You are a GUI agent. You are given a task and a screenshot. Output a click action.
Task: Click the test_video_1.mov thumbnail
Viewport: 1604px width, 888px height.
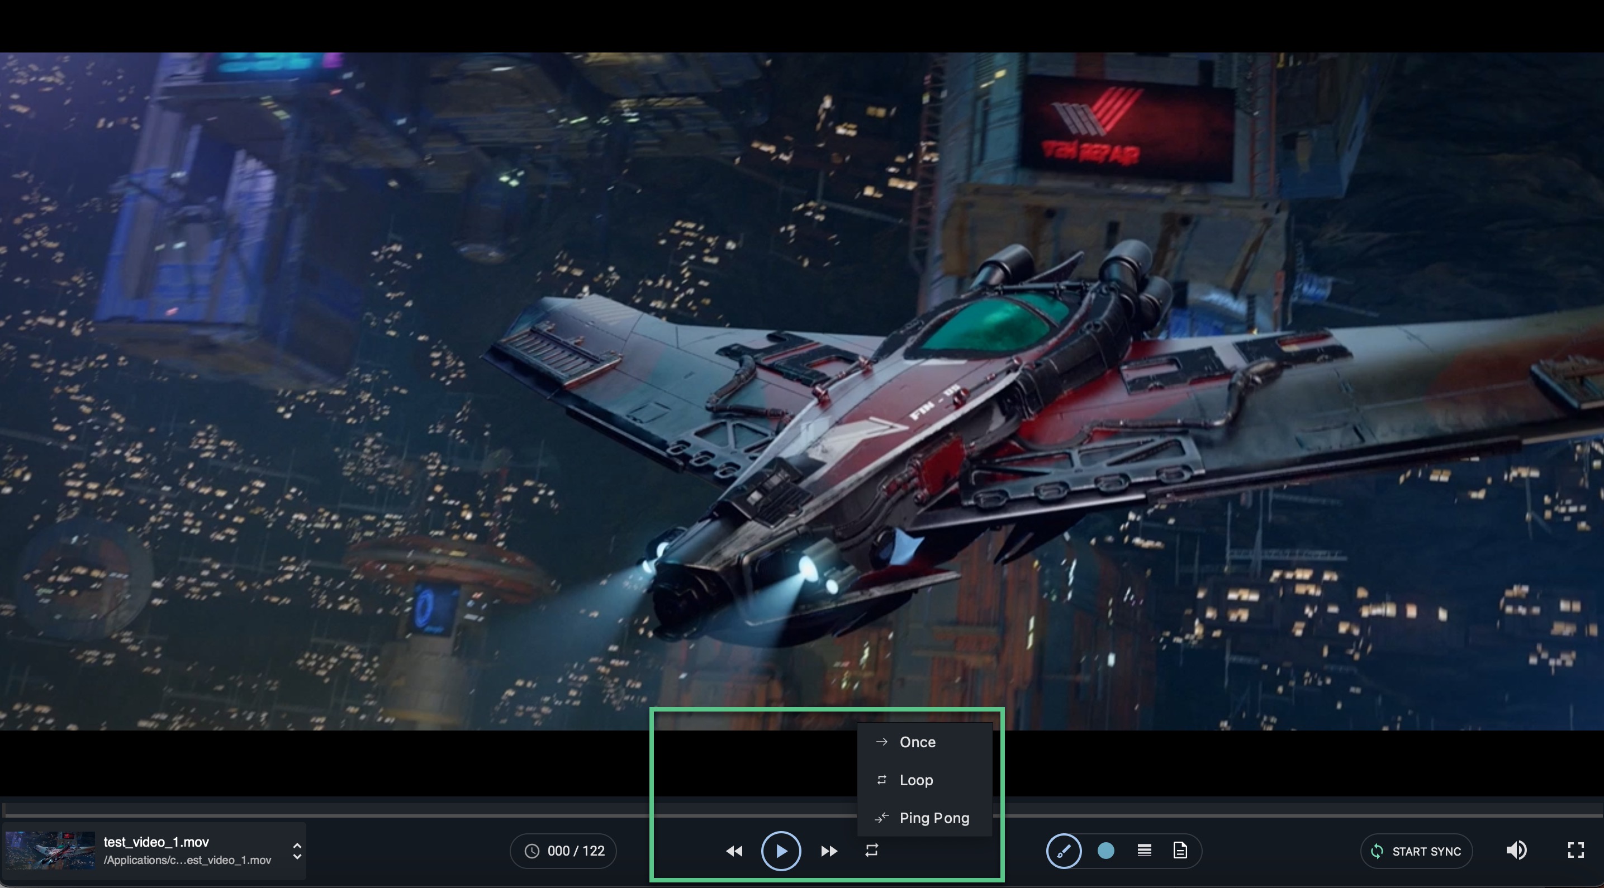(x=50, y=850)
